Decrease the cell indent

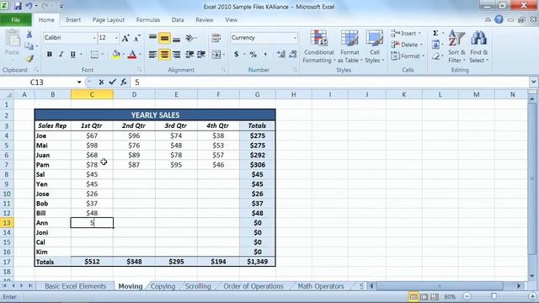(x=189, y=54)
